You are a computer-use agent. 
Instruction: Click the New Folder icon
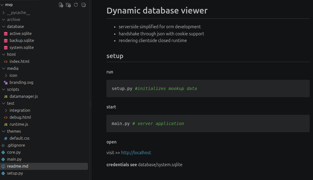click(x=68, y=5)
